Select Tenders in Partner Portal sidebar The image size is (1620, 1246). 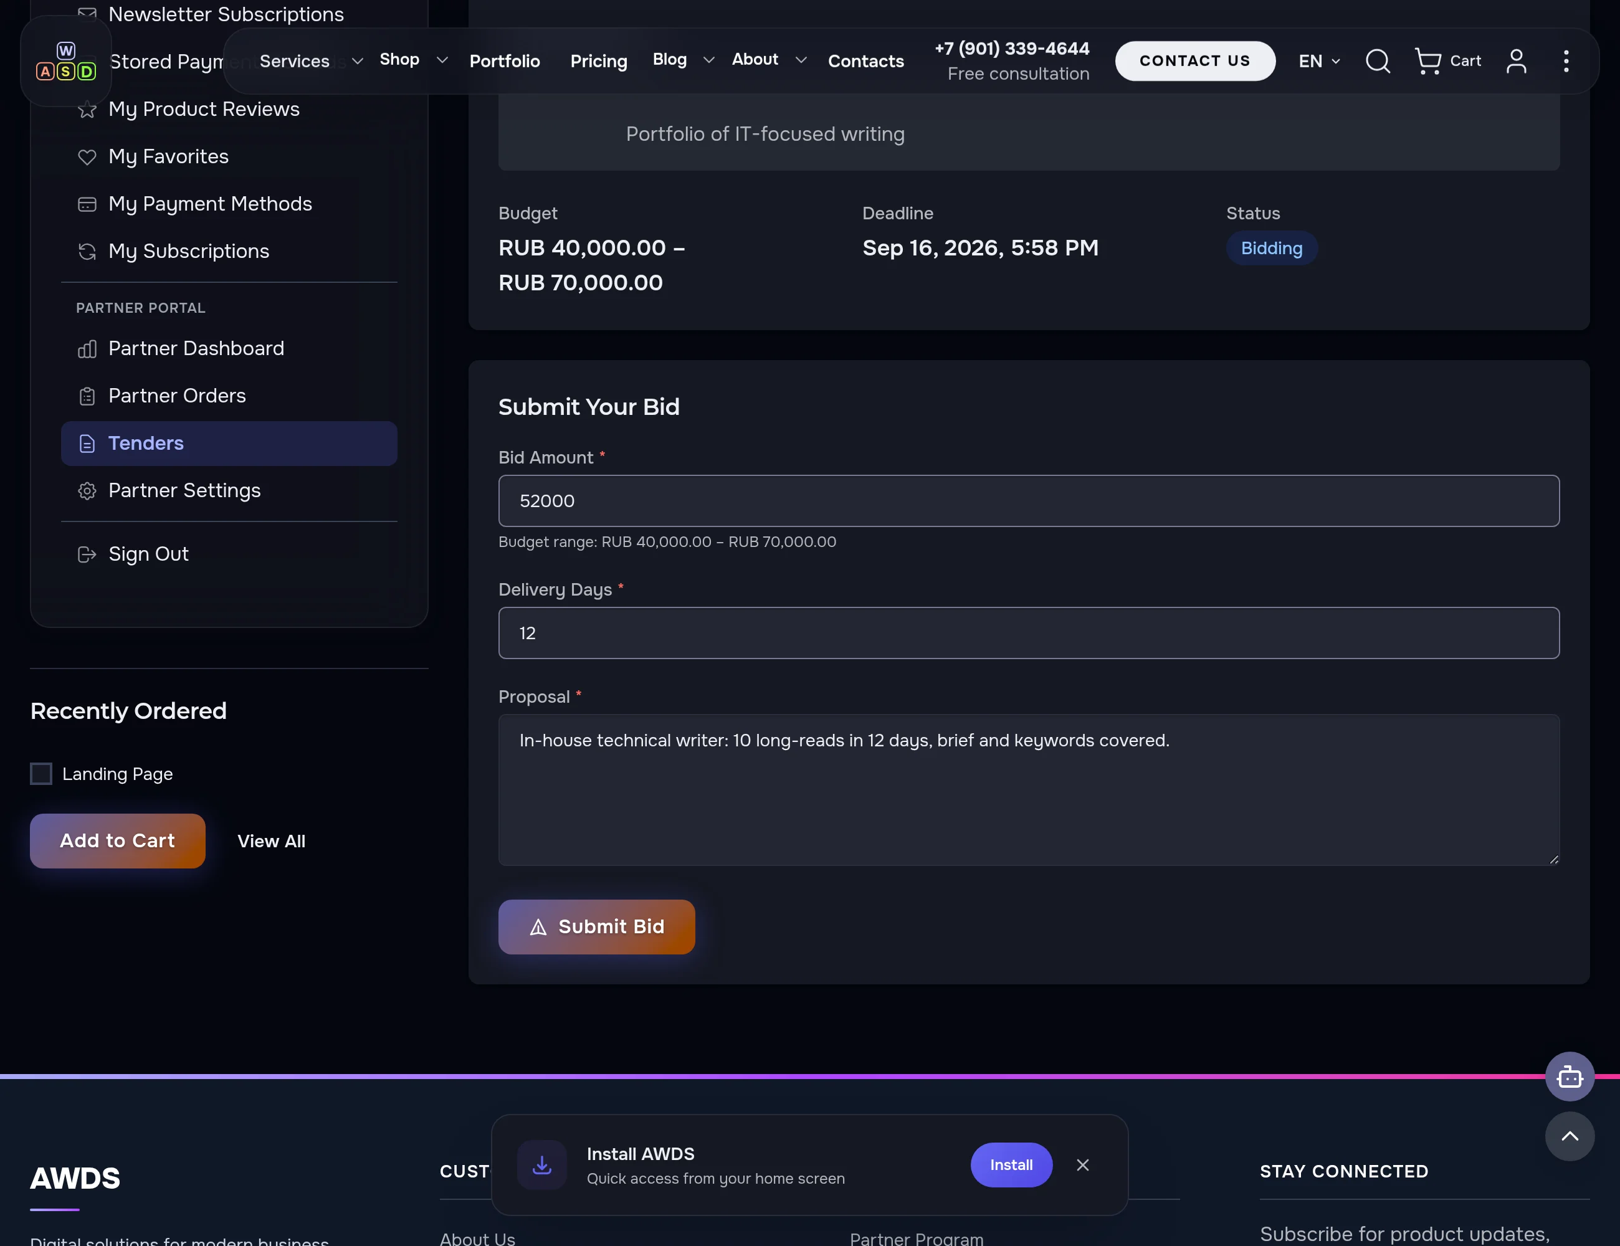tap(229, 444)
